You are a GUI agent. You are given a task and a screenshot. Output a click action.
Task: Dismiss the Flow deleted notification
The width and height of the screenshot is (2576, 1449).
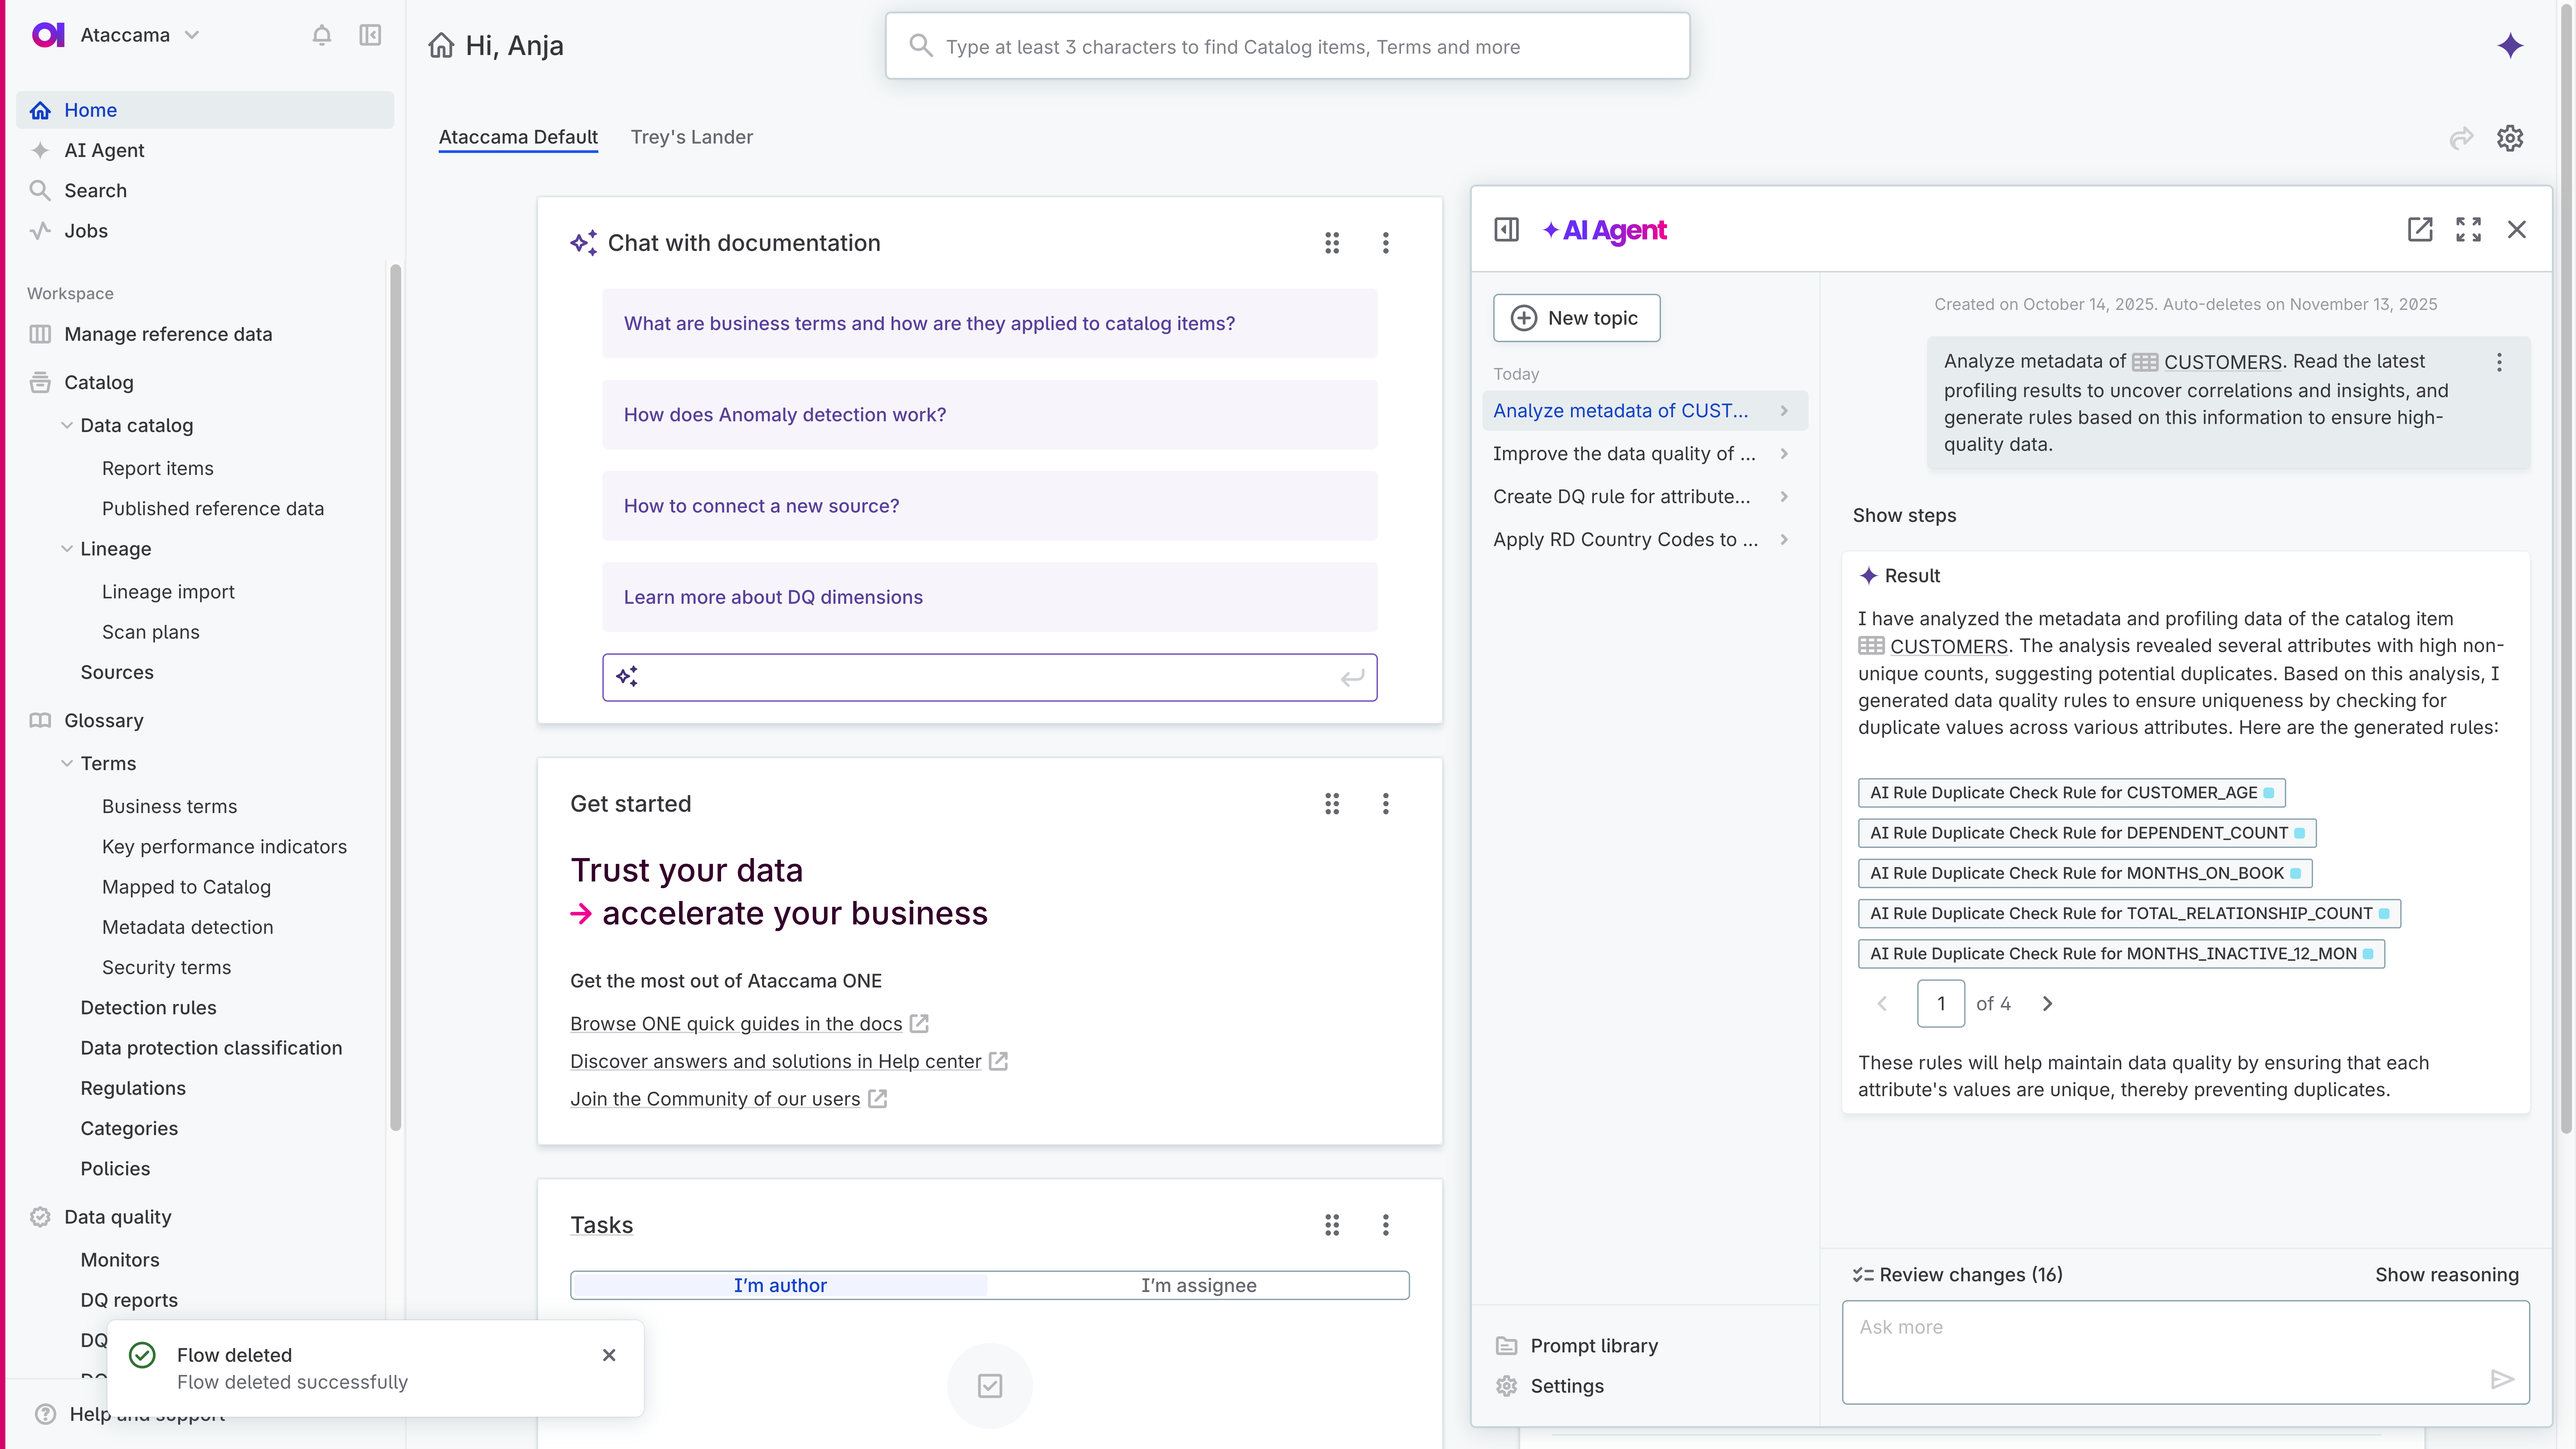coord(609,1355)
